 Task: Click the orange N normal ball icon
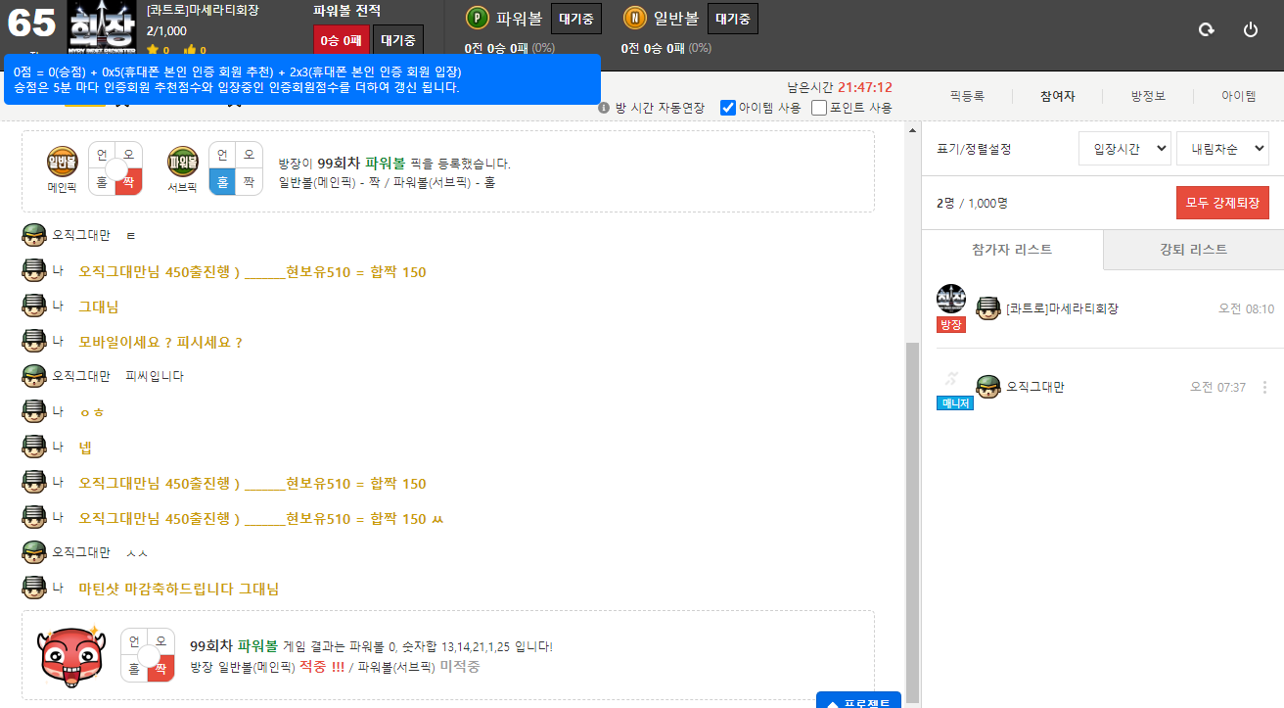pos(634,18)
